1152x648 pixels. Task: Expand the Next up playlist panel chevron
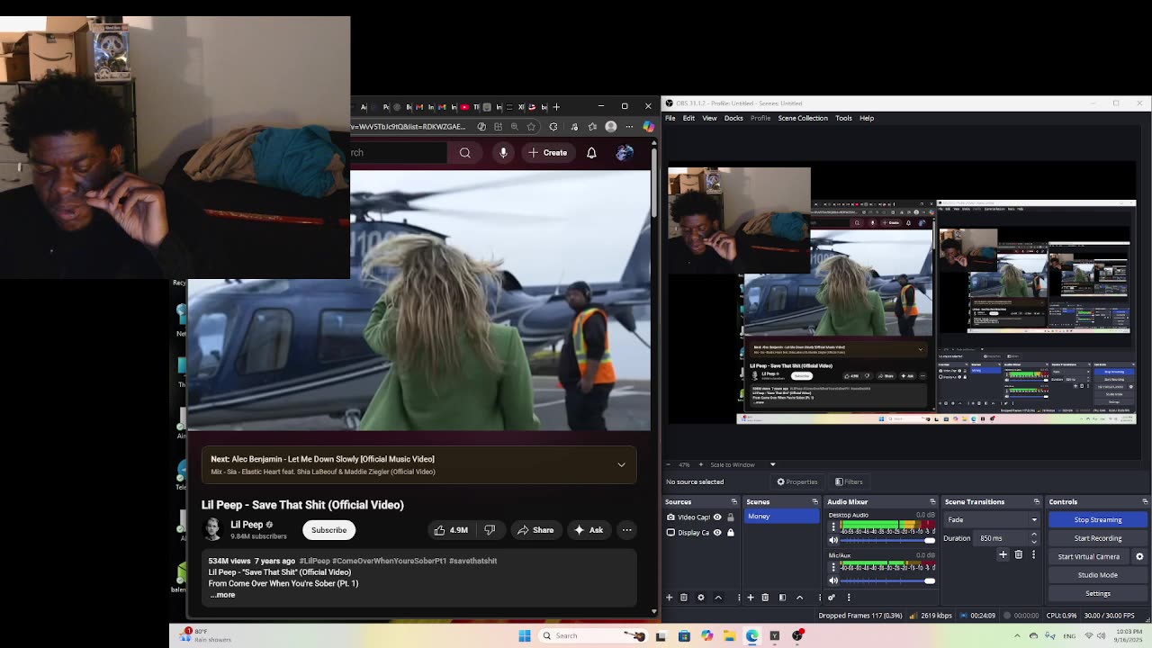(621, 464)
